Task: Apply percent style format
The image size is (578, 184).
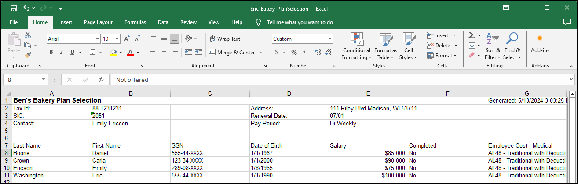Action: tap(294, 52)
